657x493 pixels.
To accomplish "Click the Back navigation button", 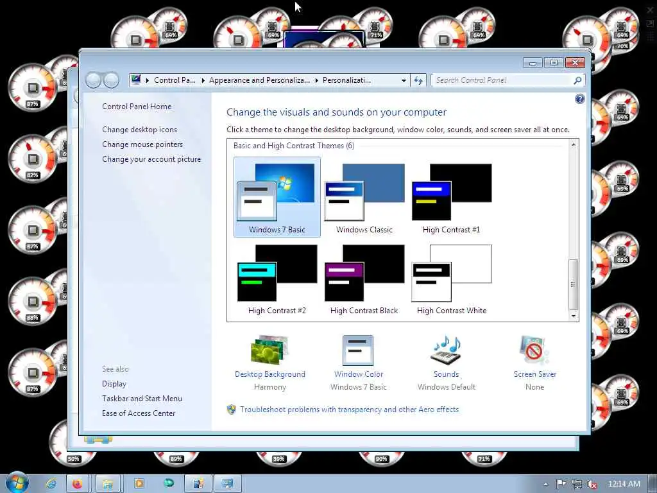I will pos(93,80).
